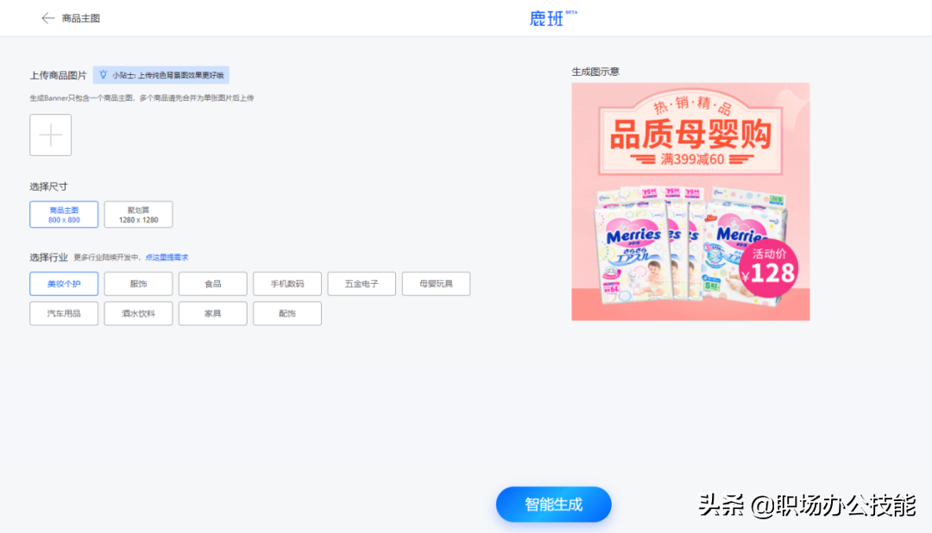
Task: Click the plus icon to upload product image
Action: (x=50, y=135)
